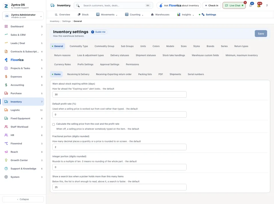Click the search magnifier icon
The image size is (274, 204).
click(78, 6)
